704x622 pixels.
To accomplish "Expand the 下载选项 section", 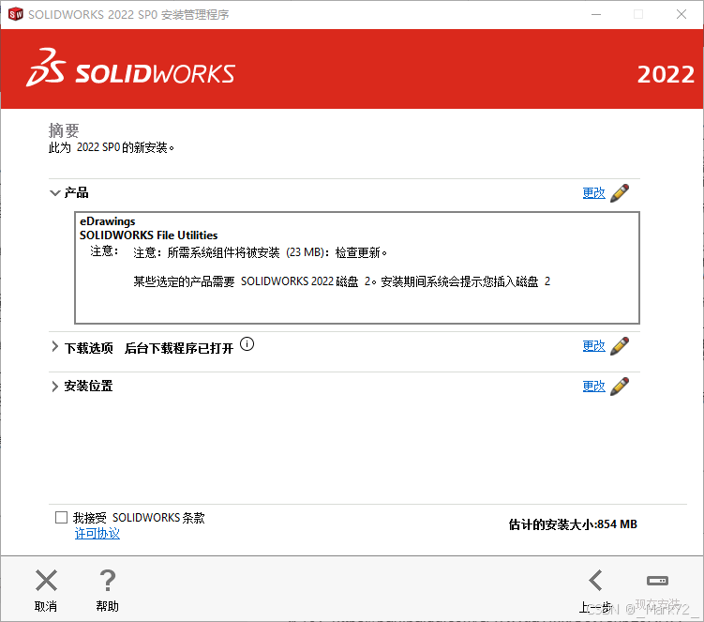I will pos(54,346).
